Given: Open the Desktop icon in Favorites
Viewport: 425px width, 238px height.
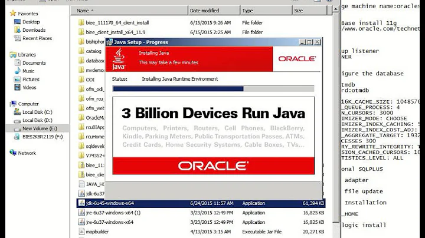Looking at the screenshot, I should (17, 22).
